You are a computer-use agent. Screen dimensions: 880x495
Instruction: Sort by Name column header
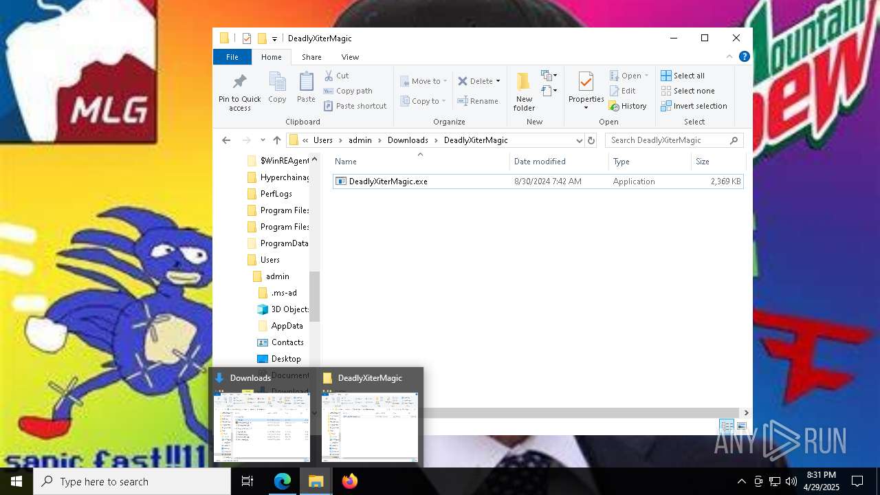click(420, 162)
